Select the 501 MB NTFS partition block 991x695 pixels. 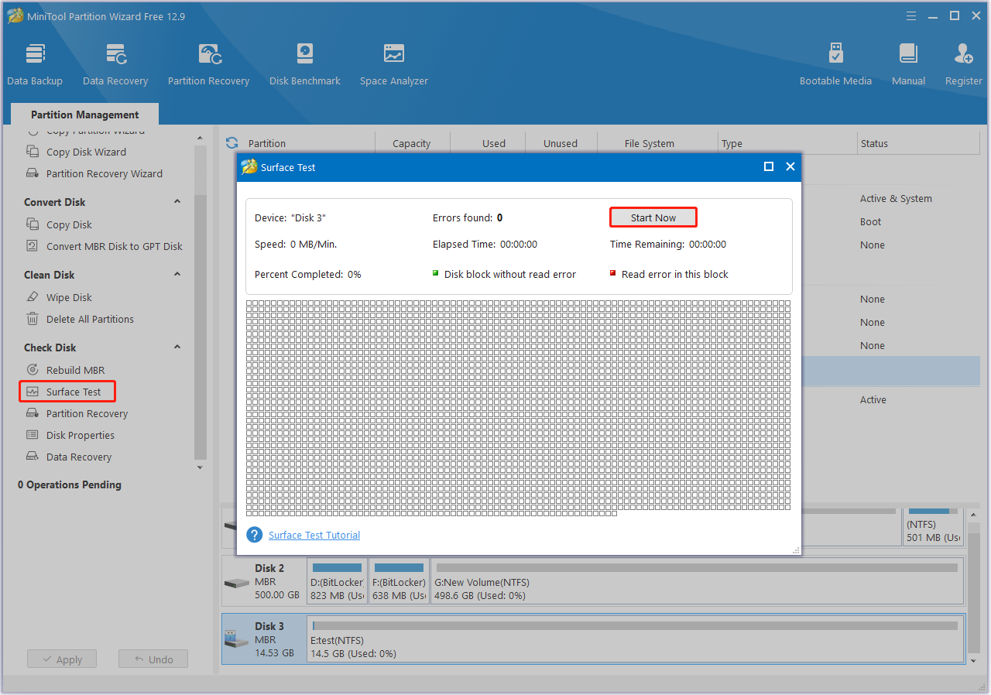pyautogui.click(x=934, y=526)
